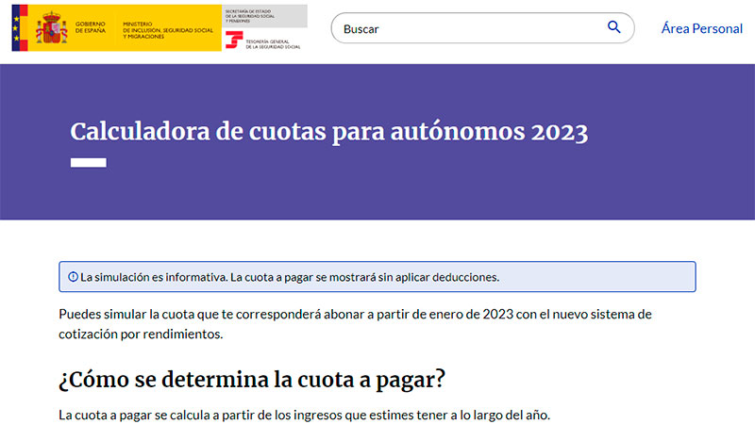Open the Área Personal link

pyautogui.click(x=701, y=28)
